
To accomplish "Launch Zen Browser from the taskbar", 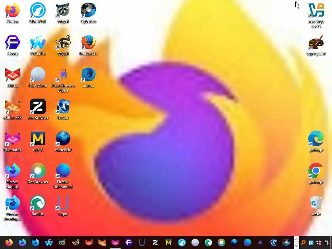I will point(155,243).
